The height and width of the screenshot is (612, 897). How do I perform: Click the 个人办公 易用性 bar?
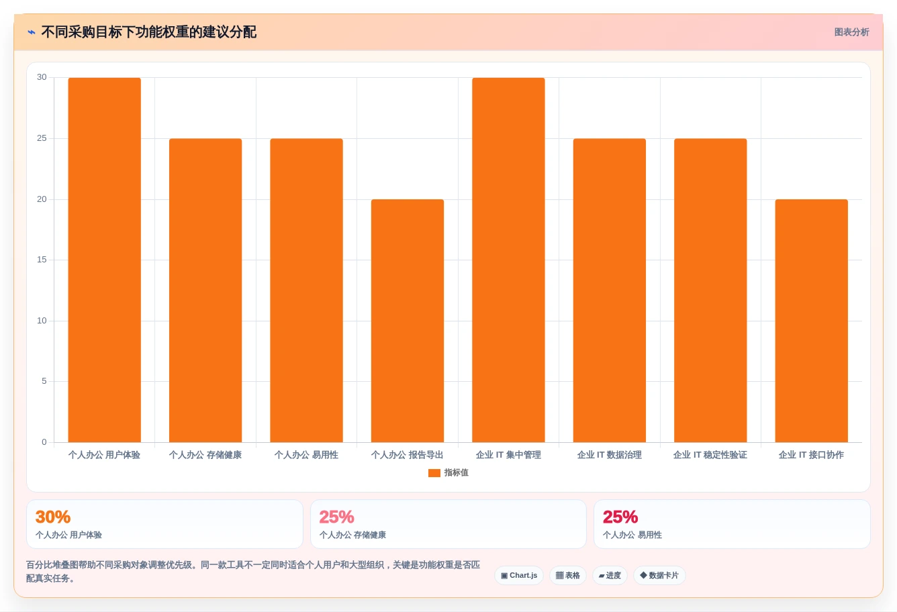pos(307,291)
